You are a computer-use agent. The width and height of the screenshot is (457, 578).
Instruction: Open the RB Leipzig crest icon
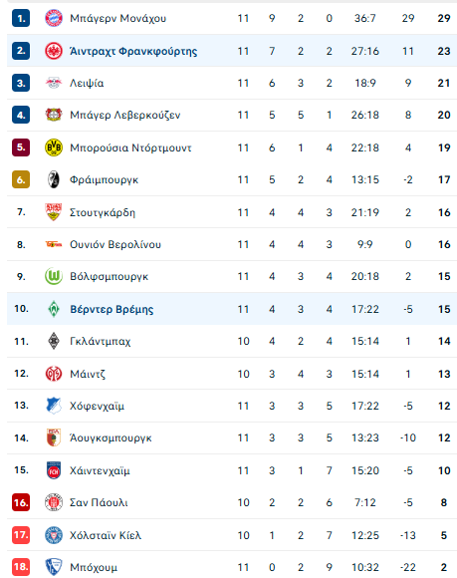(x=54, y=83)
